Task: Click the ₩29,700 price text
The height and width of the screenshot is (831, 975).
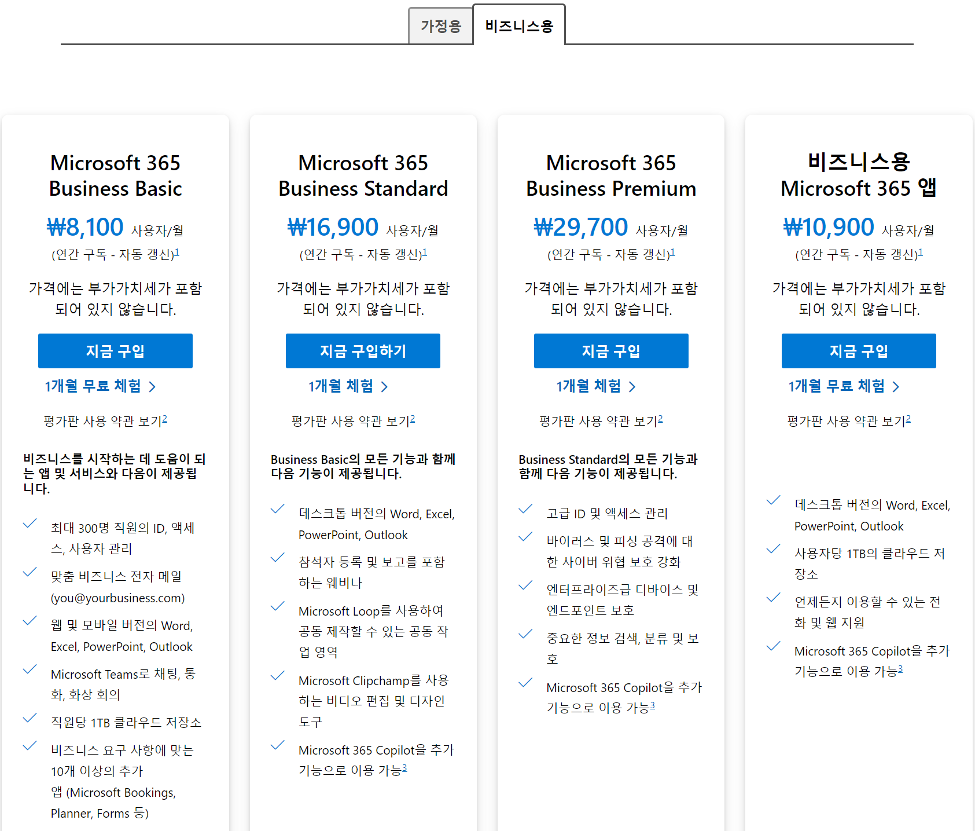Action: pos(581,227)
